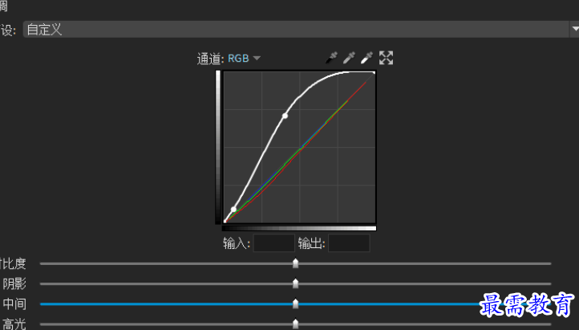The width and height of the screenshot is (579, 330).
Task: Click the 阴影 shadows slider handle
Action: click(295, 283)
